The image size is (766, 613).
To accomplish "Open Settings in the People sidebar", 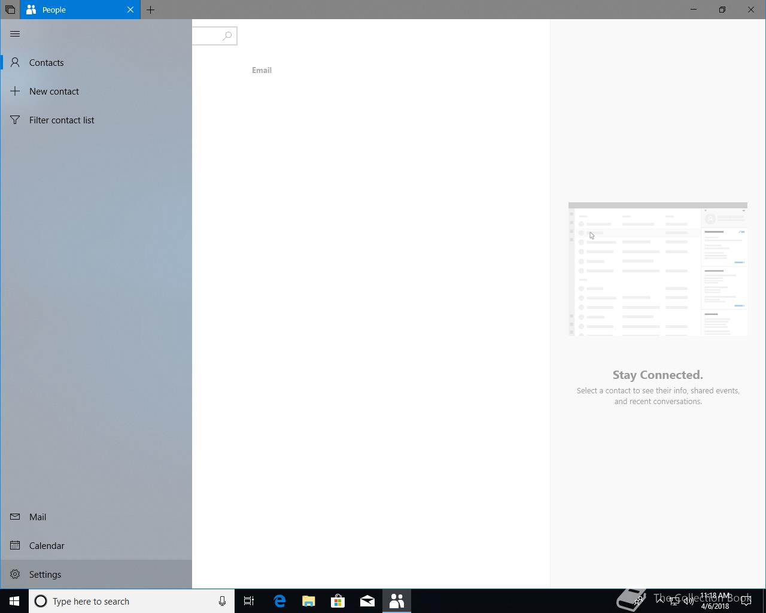I will [x=96, y=574].
